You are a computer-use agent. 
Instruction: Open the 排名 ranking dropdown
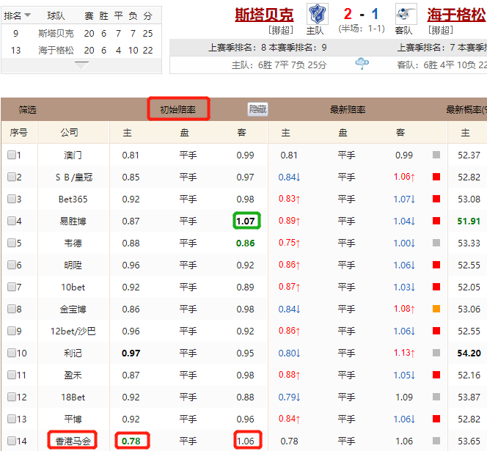tap(18, 15)
